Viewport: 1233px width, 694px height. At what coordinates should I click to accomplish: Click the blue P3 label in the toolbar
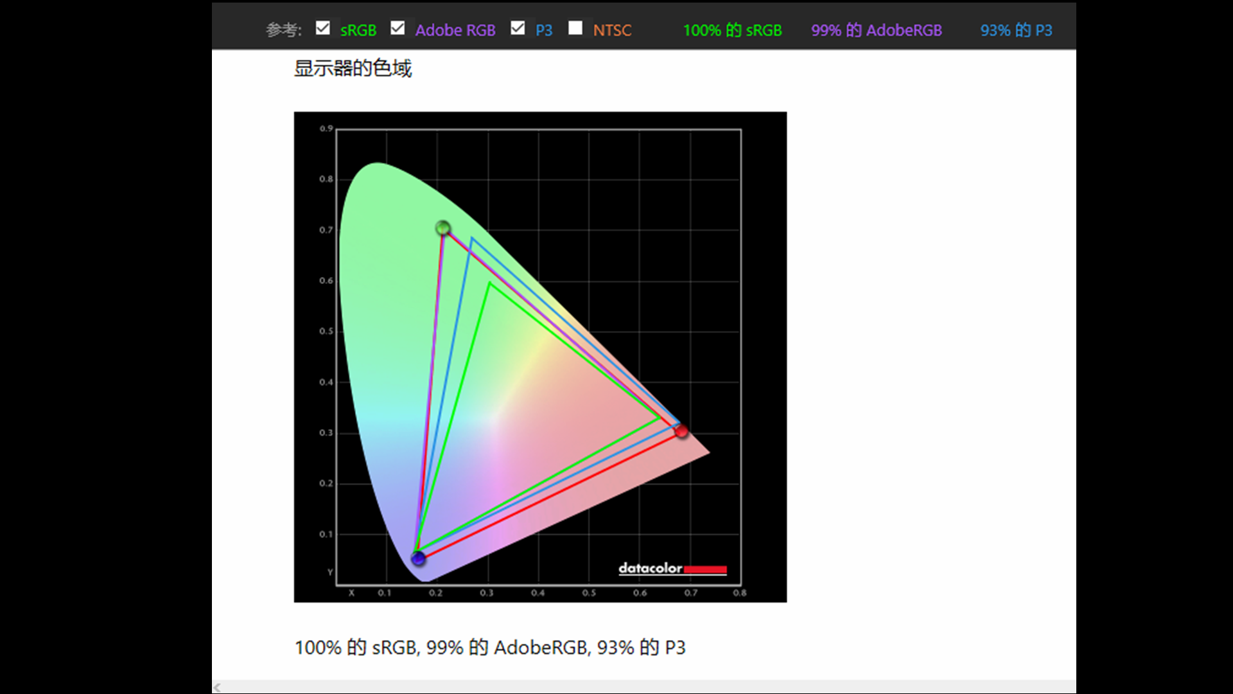tap(543, 30)
